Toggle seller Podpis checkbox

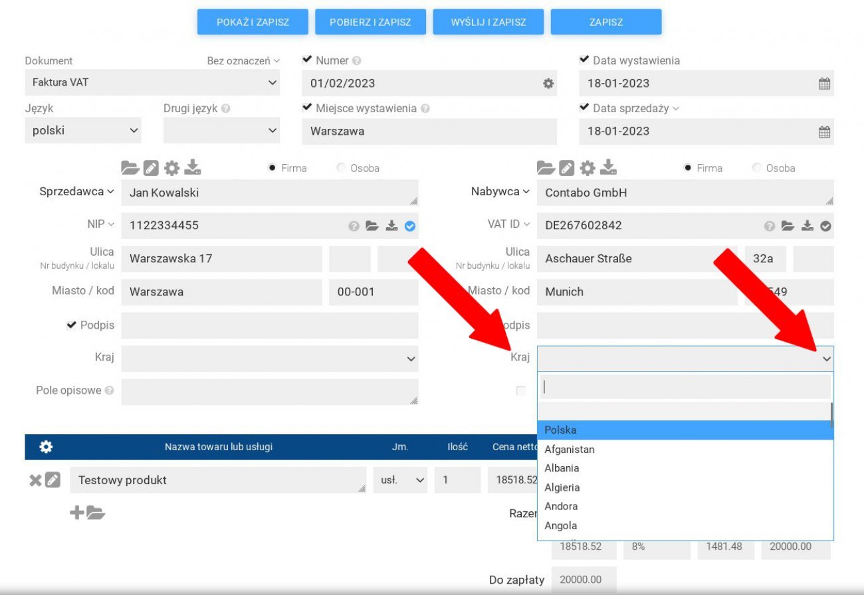(x=72, y=325)
